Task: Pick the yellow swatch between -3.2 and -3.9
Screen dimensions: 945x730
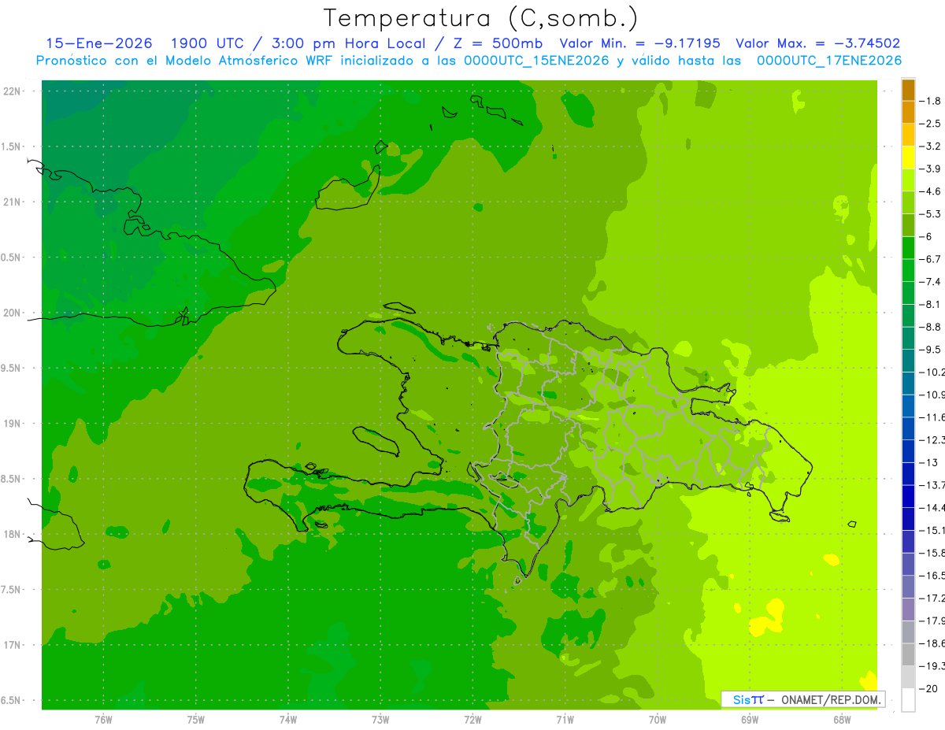Action: 908,157
